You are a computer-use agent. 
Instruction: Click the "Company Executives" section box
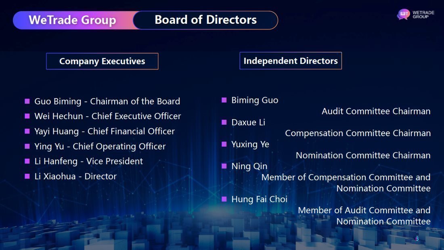click(x=102, y=61)
